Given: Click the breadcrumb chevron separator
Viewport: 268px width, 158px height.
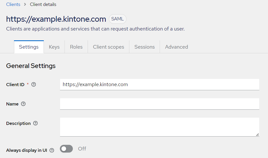Looking at the screenshot, I should tap(25, 4).
